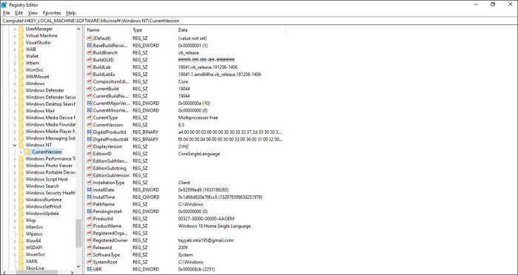Click the icon beside PathName
This screenshot has width=518, height=275.
pyautogui.click(x=89, y=204)
